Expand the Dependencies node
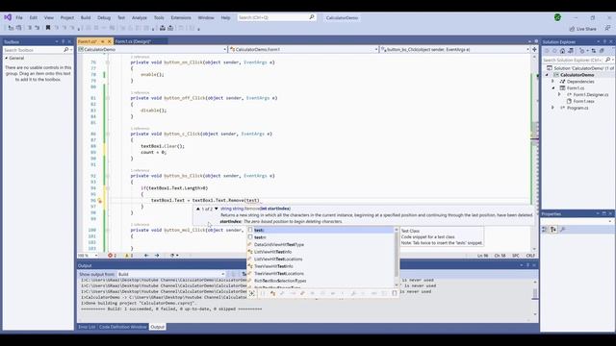Viewport: 616px width, 346px height. [x=553, y=81]
